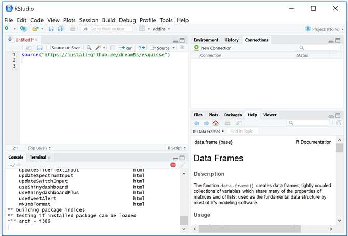Viewport: 348px width, 236px height.
Task: Click New Connection button
Action: pos(213,48)
